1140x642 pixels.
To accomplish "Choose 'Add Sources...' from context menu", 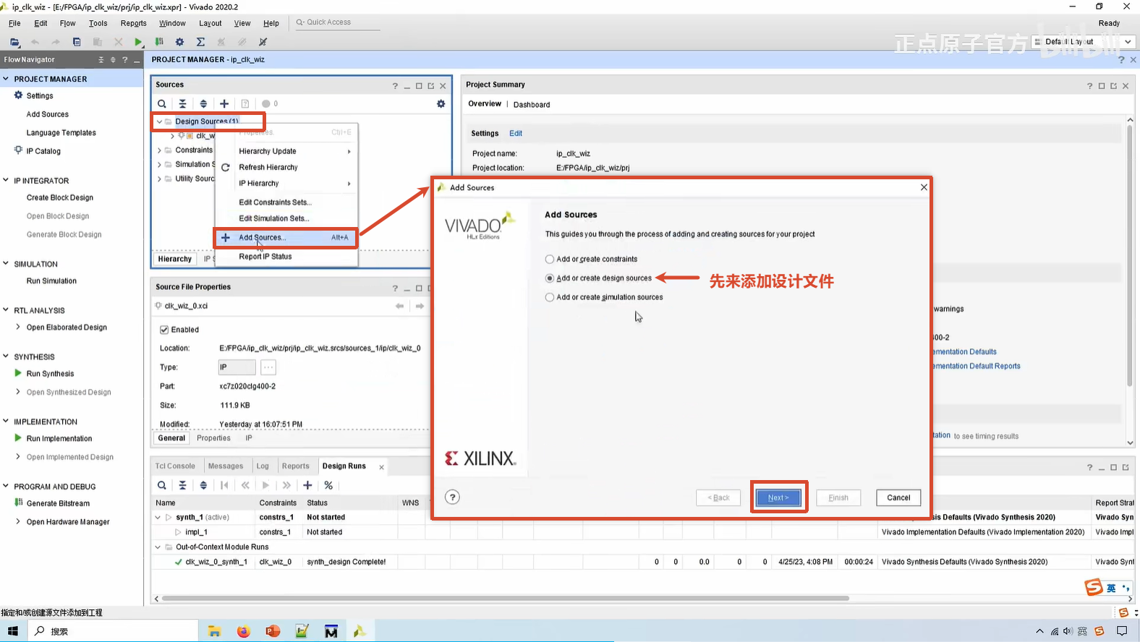I will point(286,237).
